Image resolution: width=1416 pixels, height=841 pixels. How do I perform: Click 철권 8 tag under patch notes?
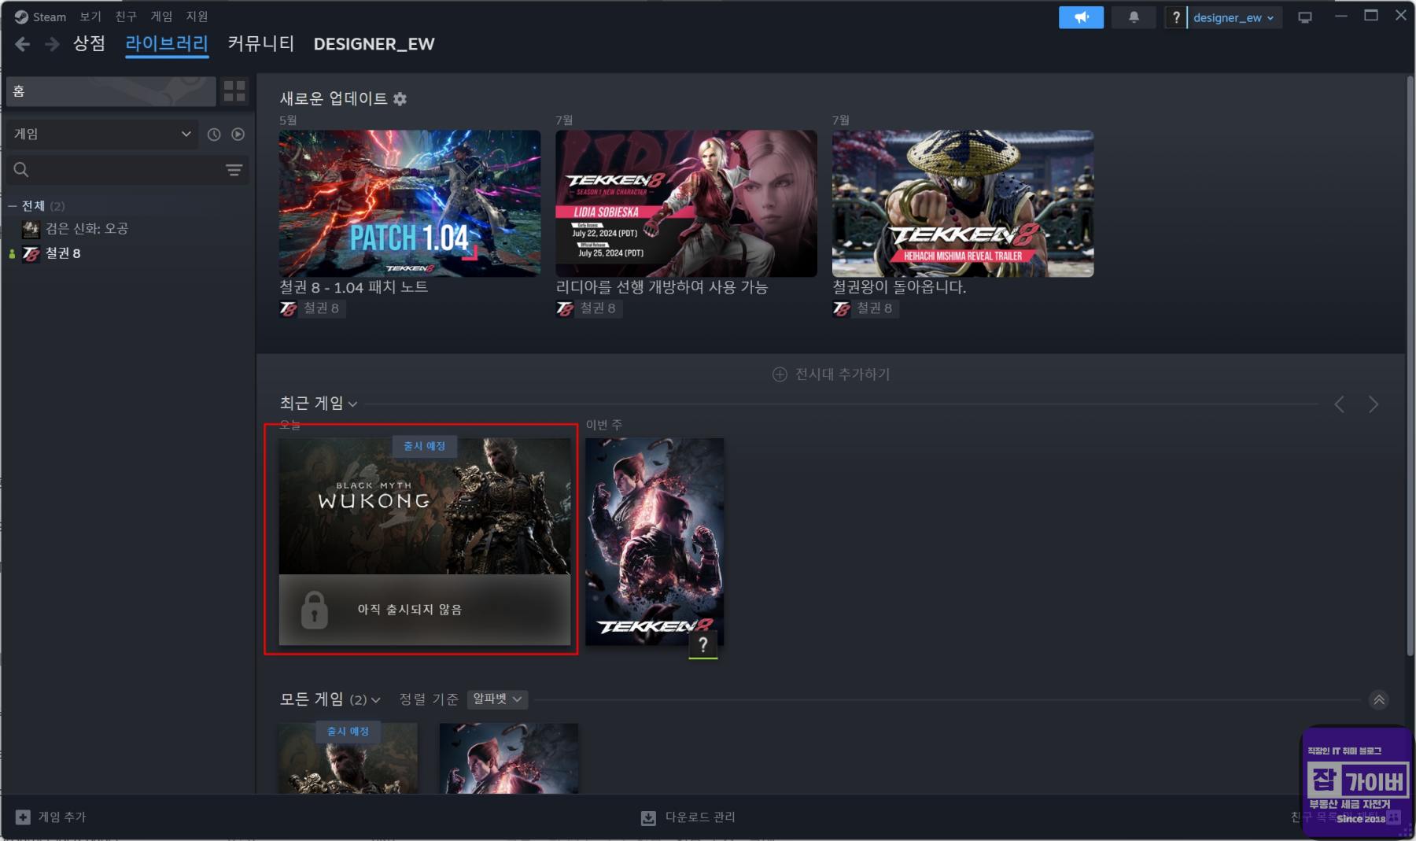[x=312, y=308]
